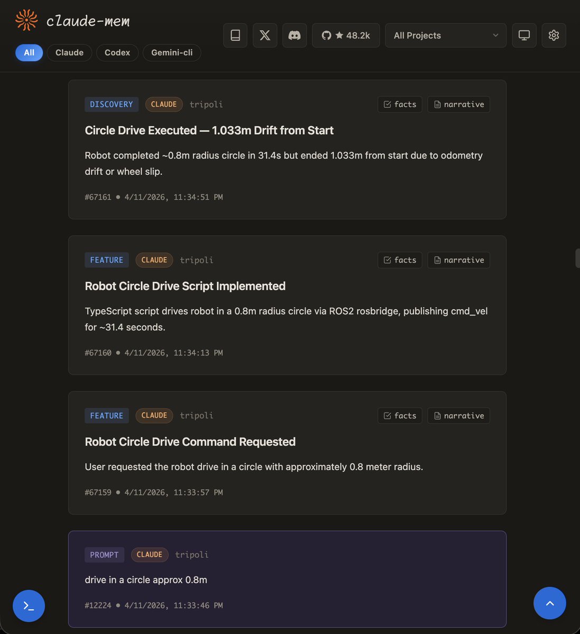Expand the All Projects dropdown
The height and width of the screenshot is (634, 580).
pos(446,35)
